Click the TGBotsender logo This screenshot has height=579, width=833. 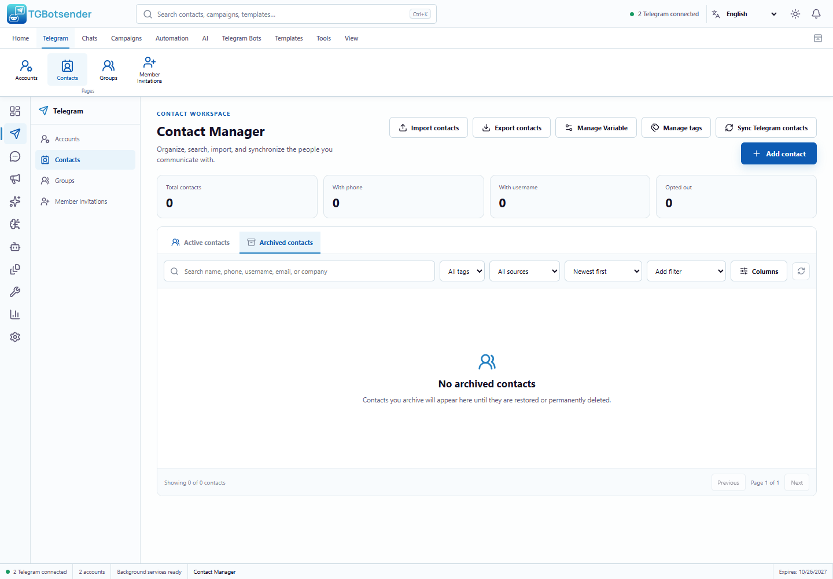(x=49, y=14)
